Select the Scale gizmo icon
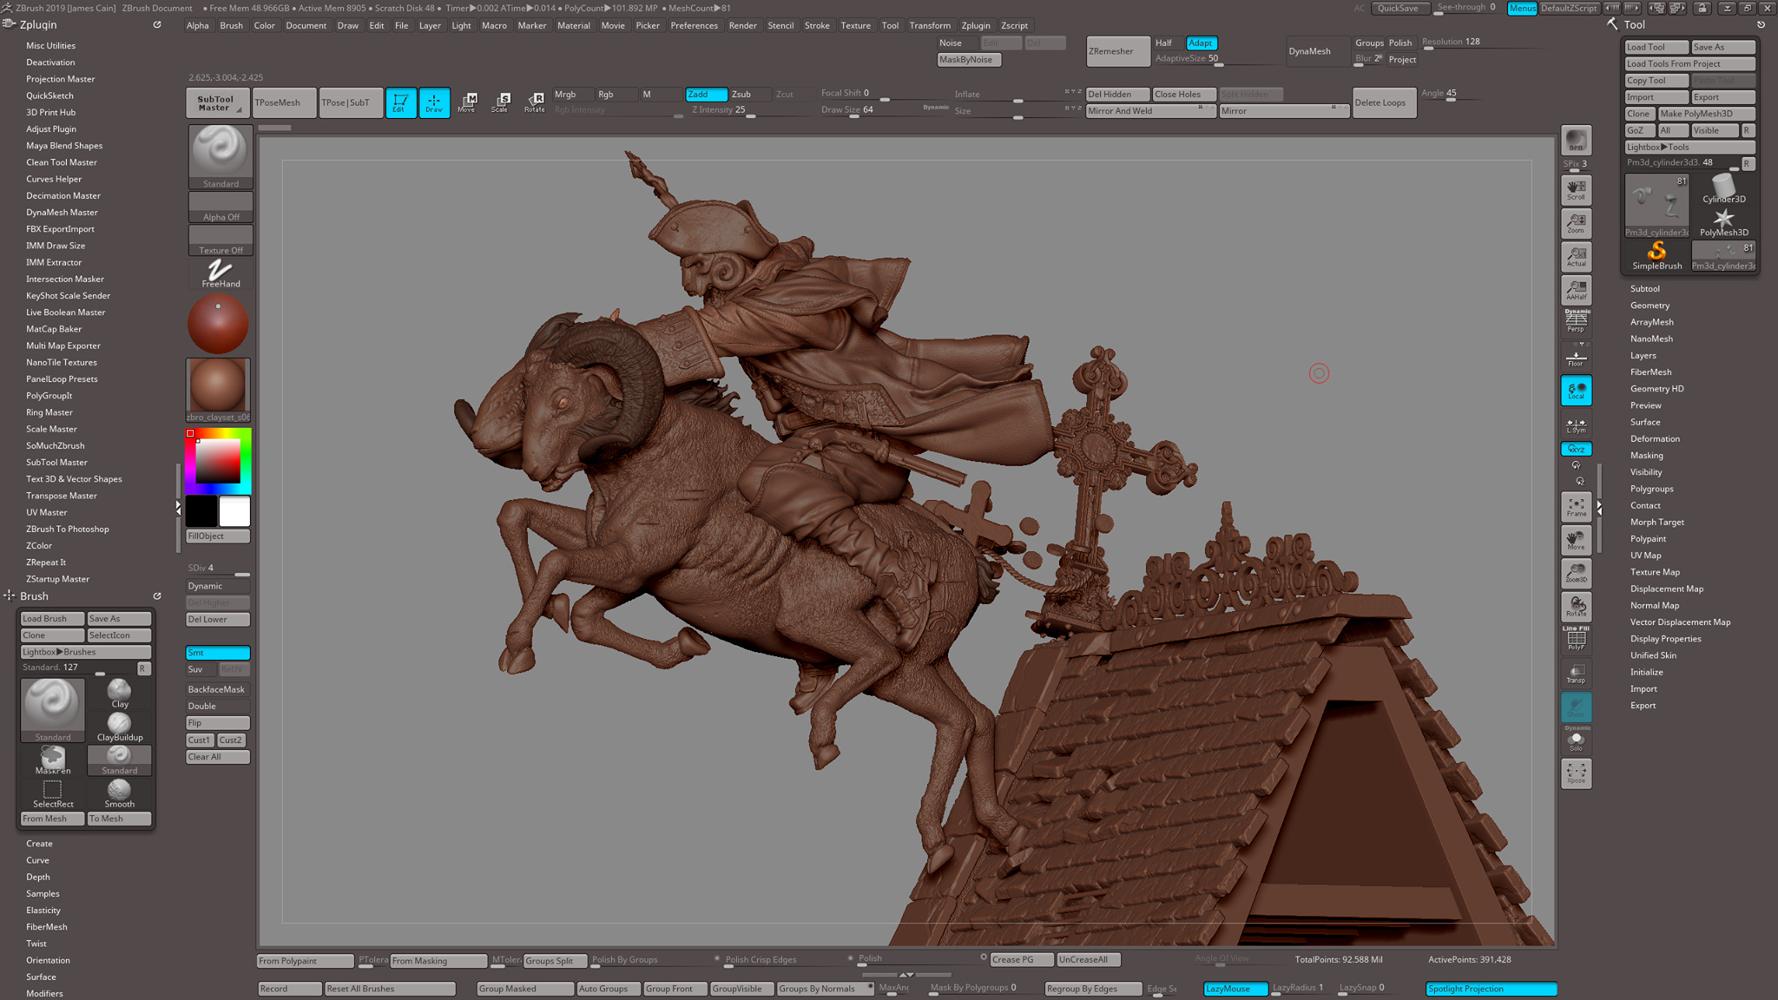This screenshot has width=1778, height=1000. click(501, 102)
